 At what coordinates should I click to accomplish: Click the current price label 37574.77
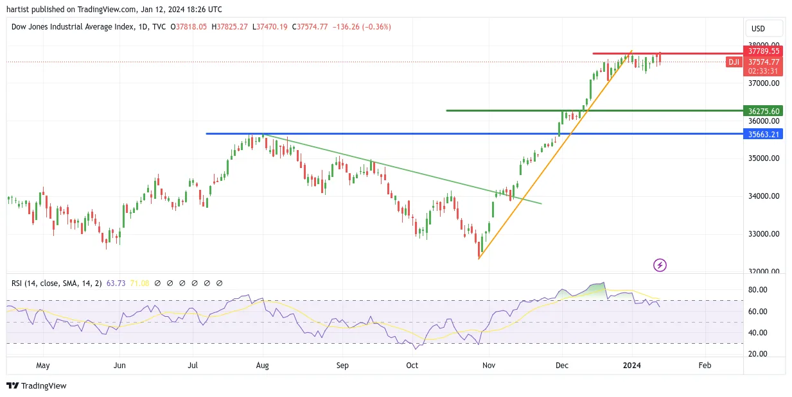pos(764,62)
